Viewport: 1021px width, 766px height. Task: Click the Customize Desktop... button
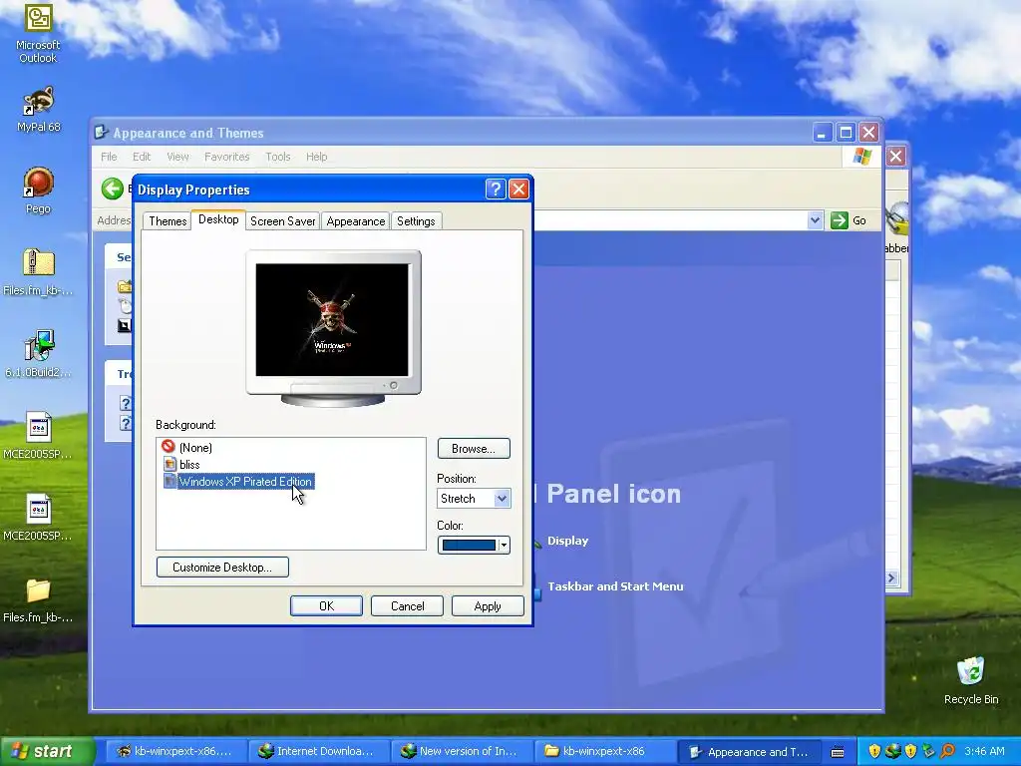coord(222,567)
